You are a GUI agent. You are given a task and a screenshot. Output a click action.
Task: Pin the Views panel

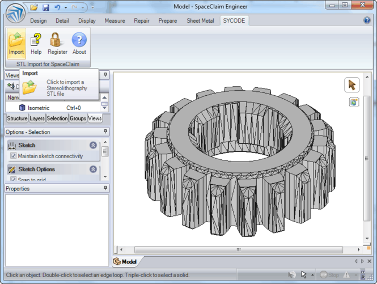click(105, 75)
